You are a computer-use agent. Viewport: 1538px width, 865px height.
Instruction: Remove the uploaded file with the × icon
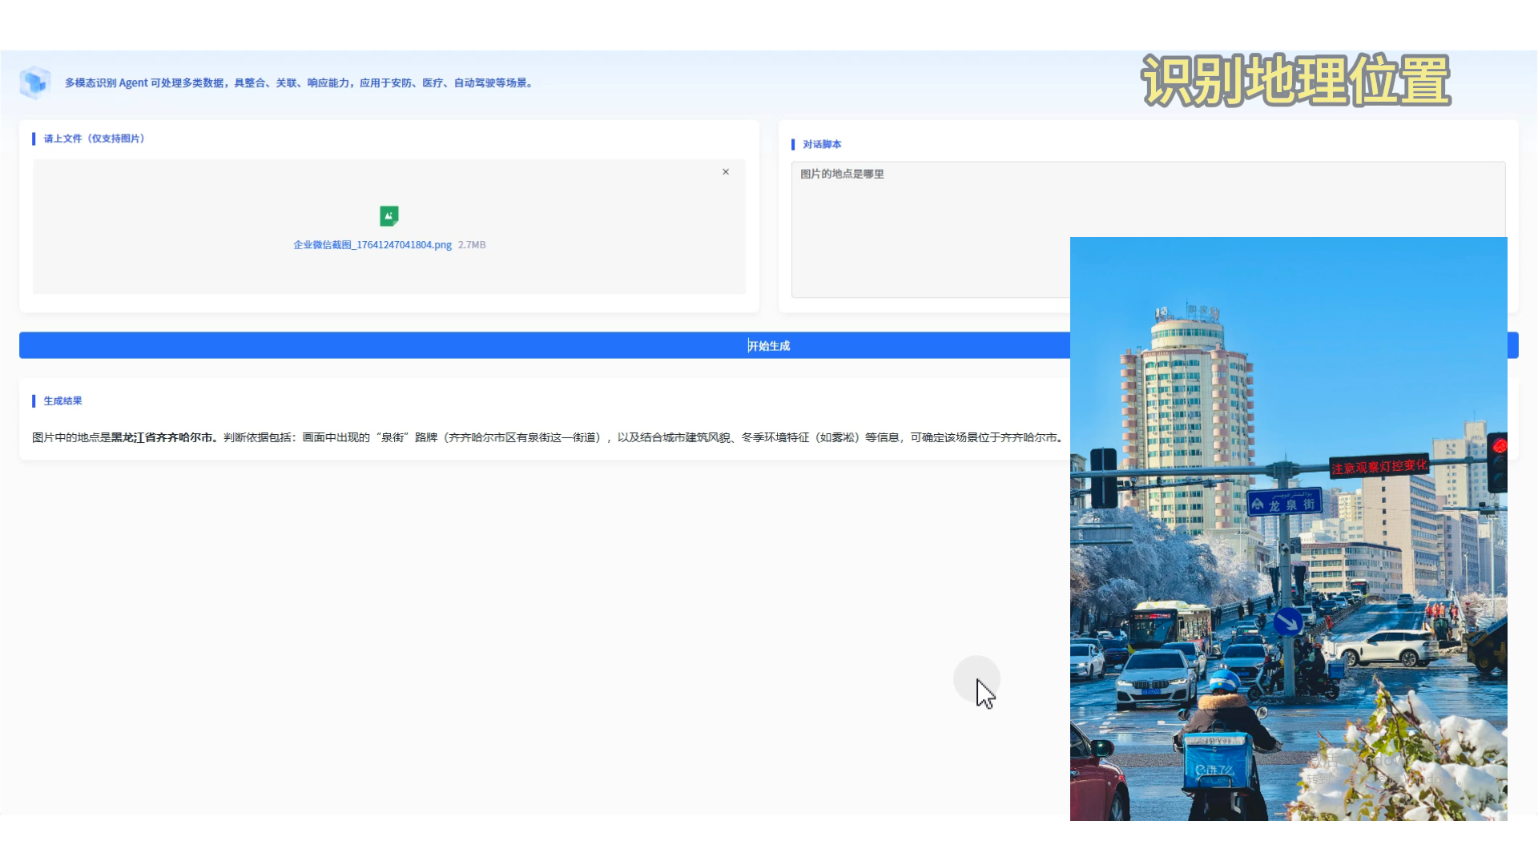726,171
